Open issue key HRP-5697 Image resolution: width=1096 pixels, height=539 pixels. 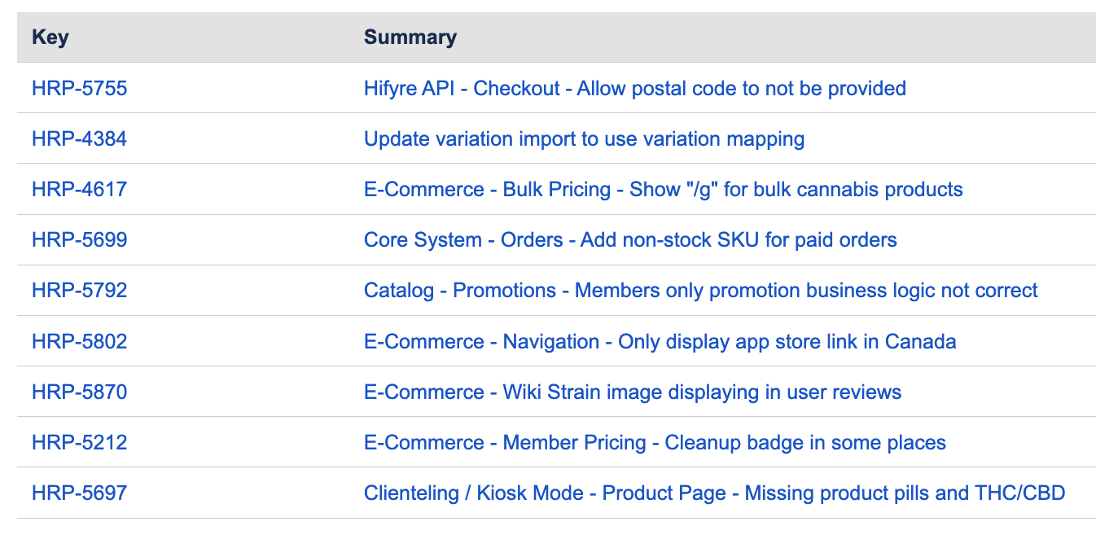(79, 493)
